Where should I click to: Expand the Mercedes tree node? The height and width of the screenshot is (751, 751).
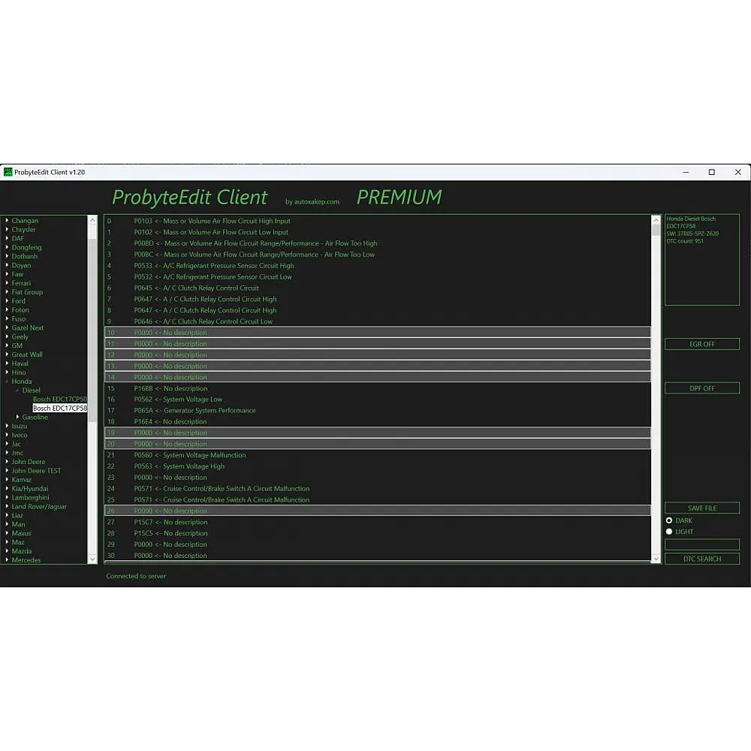coord(7,560)
